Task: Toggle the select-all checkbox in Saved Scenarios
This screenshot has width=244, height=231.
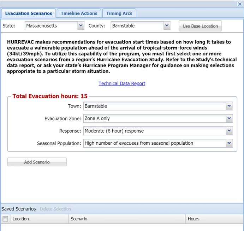Action: pos(5,219)
